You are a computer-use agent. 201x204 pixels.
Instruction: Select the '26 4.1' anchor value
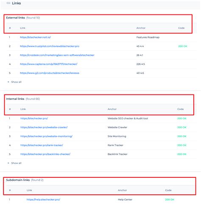point(140,55)
